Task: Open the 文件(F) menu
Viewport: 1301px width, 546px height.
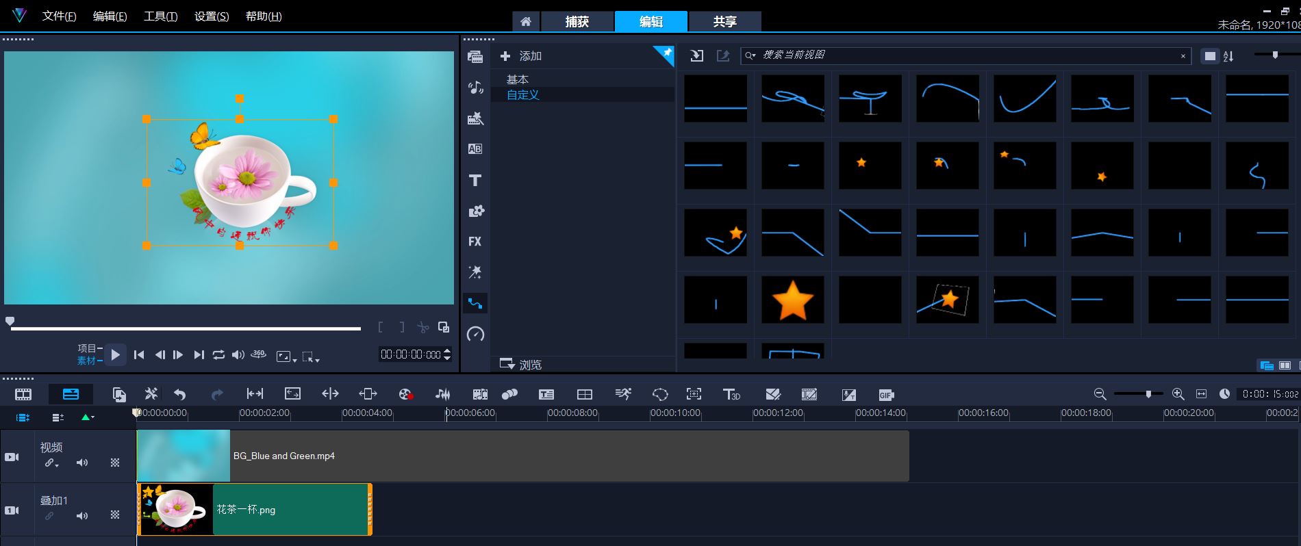Action: (x=60, y=16)
